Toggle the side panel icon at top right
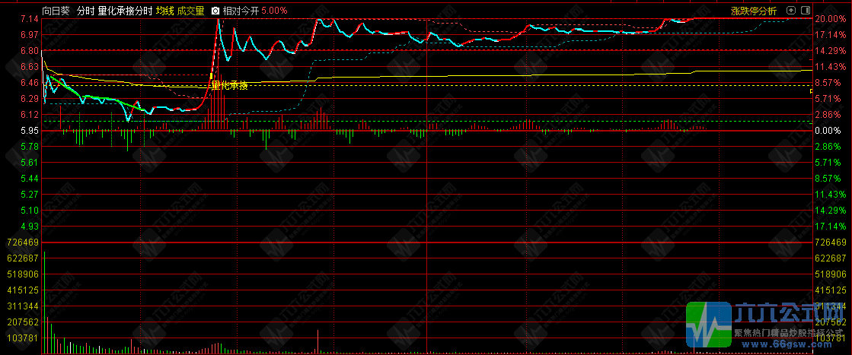 pos(805,11)
